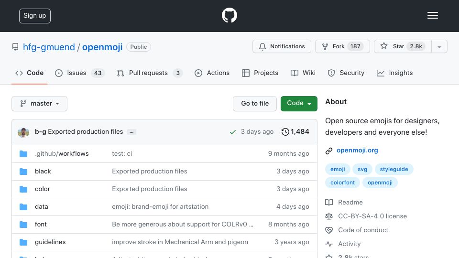Image resolution: width=459 pixels, height=258 pixels.
Task: Open the Code tab
Action: (x=29, y=73)
